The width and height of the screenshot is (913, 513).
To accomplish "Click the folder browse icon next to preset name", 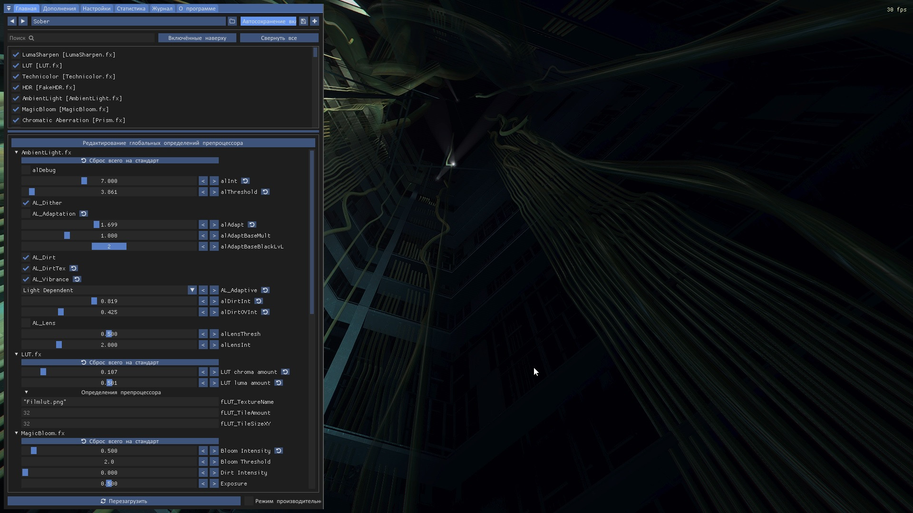I will click(232, 21).
